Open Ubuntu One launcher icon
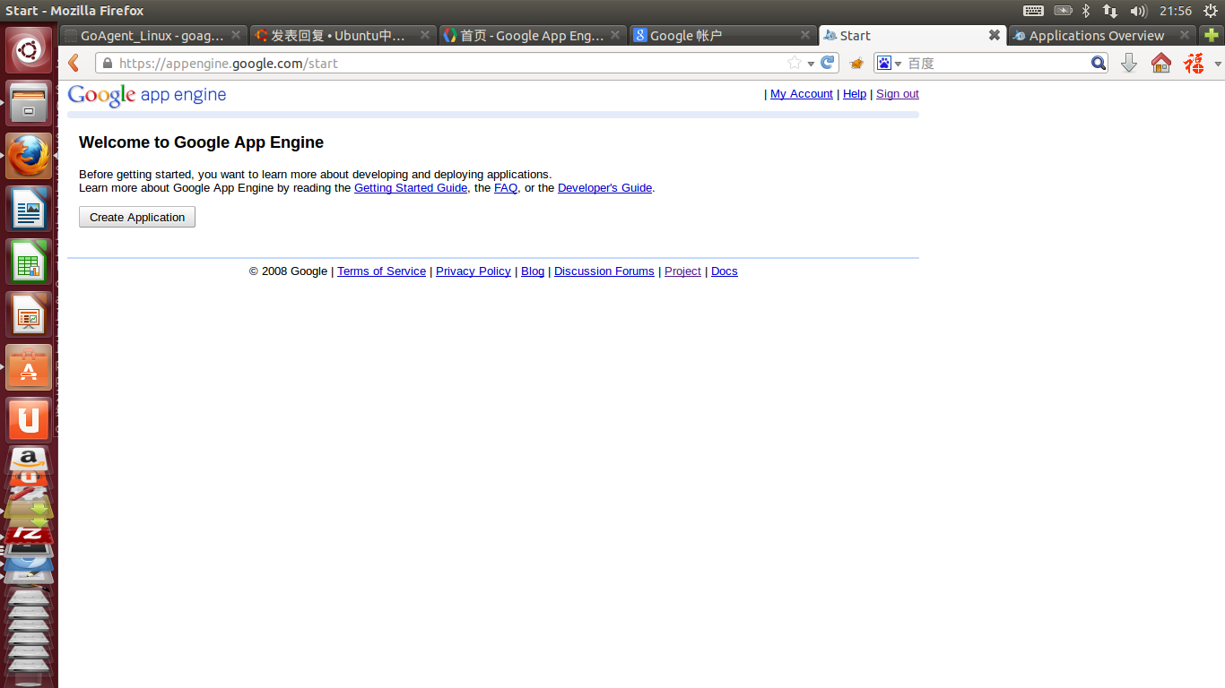The width and height of the screenshot is (1225, 688). (29, 420)
